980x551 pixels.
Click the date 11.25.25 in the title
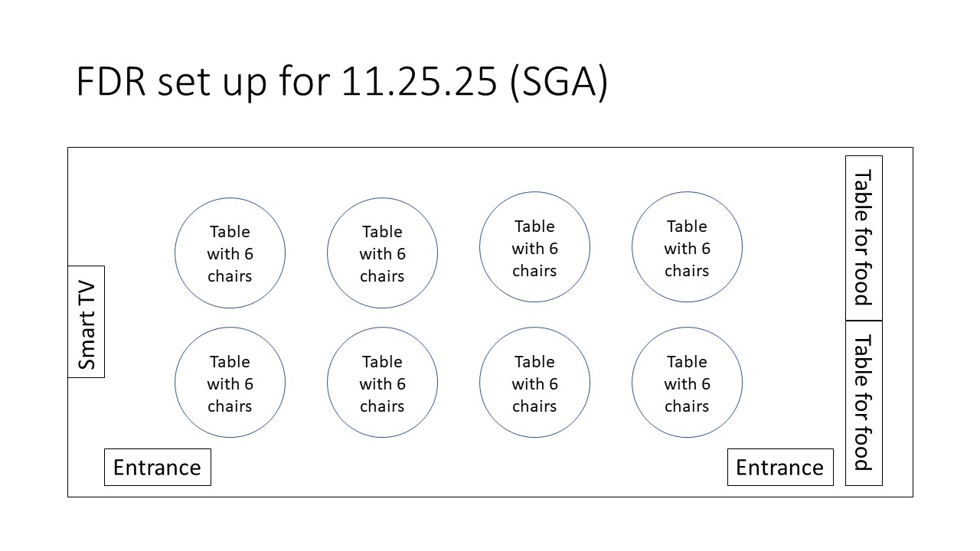click(420, 82)
